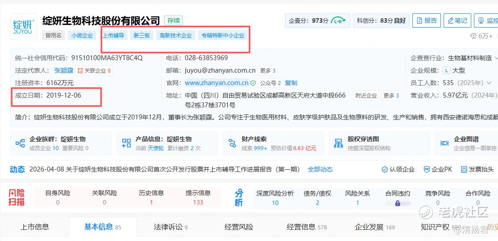Expand the 员工人数 year dropdown arrow

click(x=489, y=83)
